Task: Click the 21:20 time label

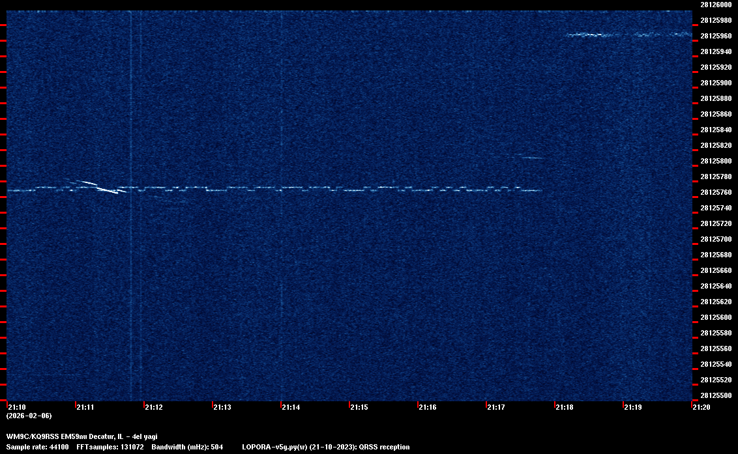Action: 701,407
